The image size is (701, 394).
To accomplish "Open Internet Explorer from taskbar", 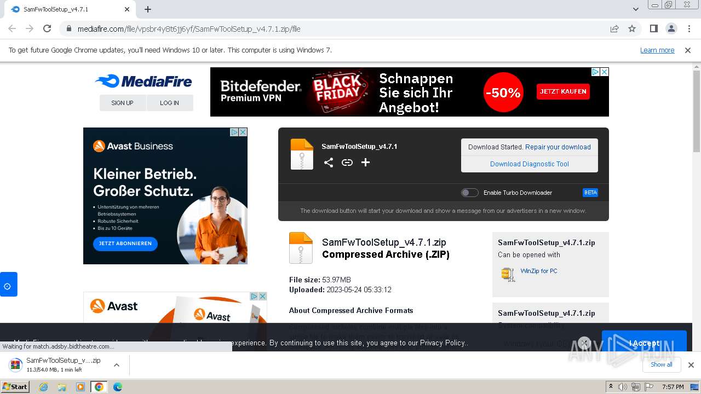I will tap(44, 387).
